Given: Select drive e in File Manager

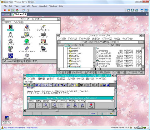Looking at the screenshot, I should click(82, 45).
